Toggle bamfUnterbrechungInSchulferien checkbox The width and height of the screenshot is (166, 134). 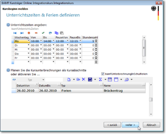pos(103,74)
